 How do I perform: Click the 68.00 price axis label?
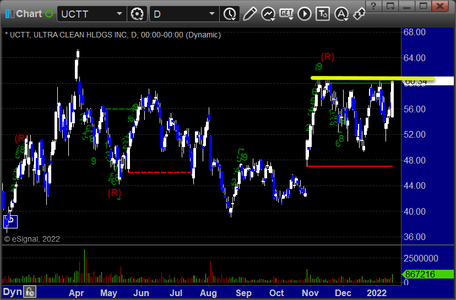pos(414,32)
